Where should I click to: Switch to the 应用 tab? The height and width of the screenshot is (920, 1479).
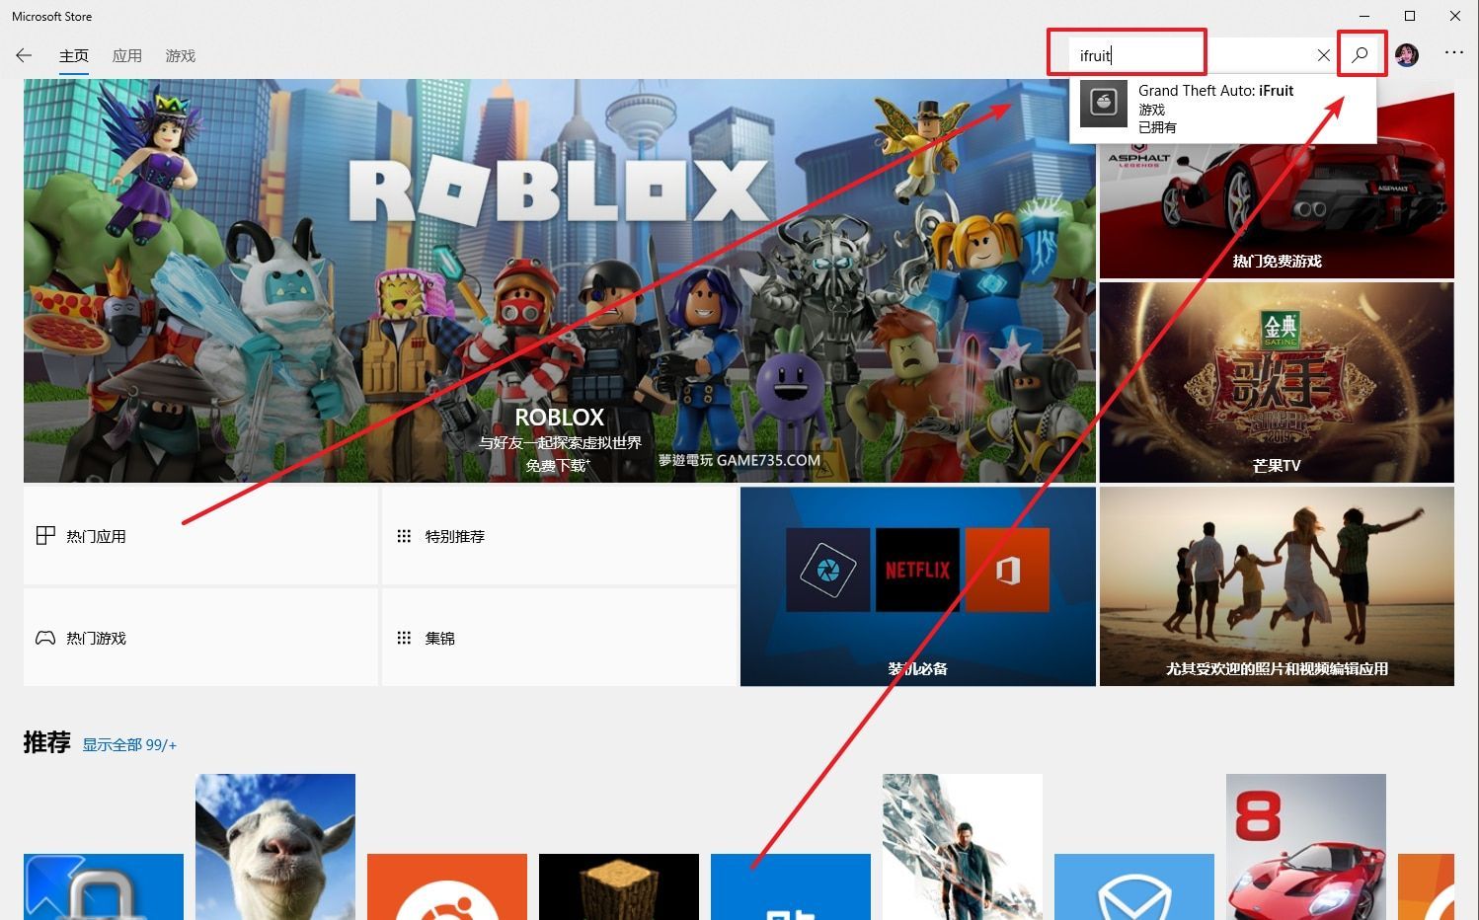[126, 56]
